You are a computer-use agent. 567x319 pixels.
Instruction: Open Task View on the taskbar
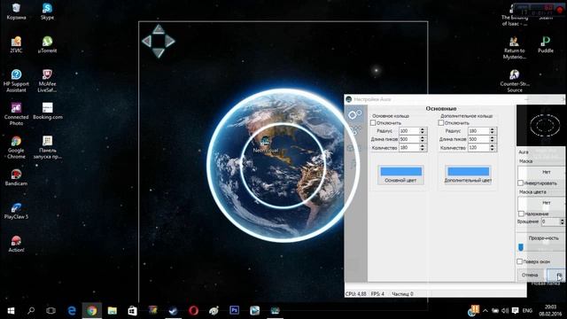point(51,310)
